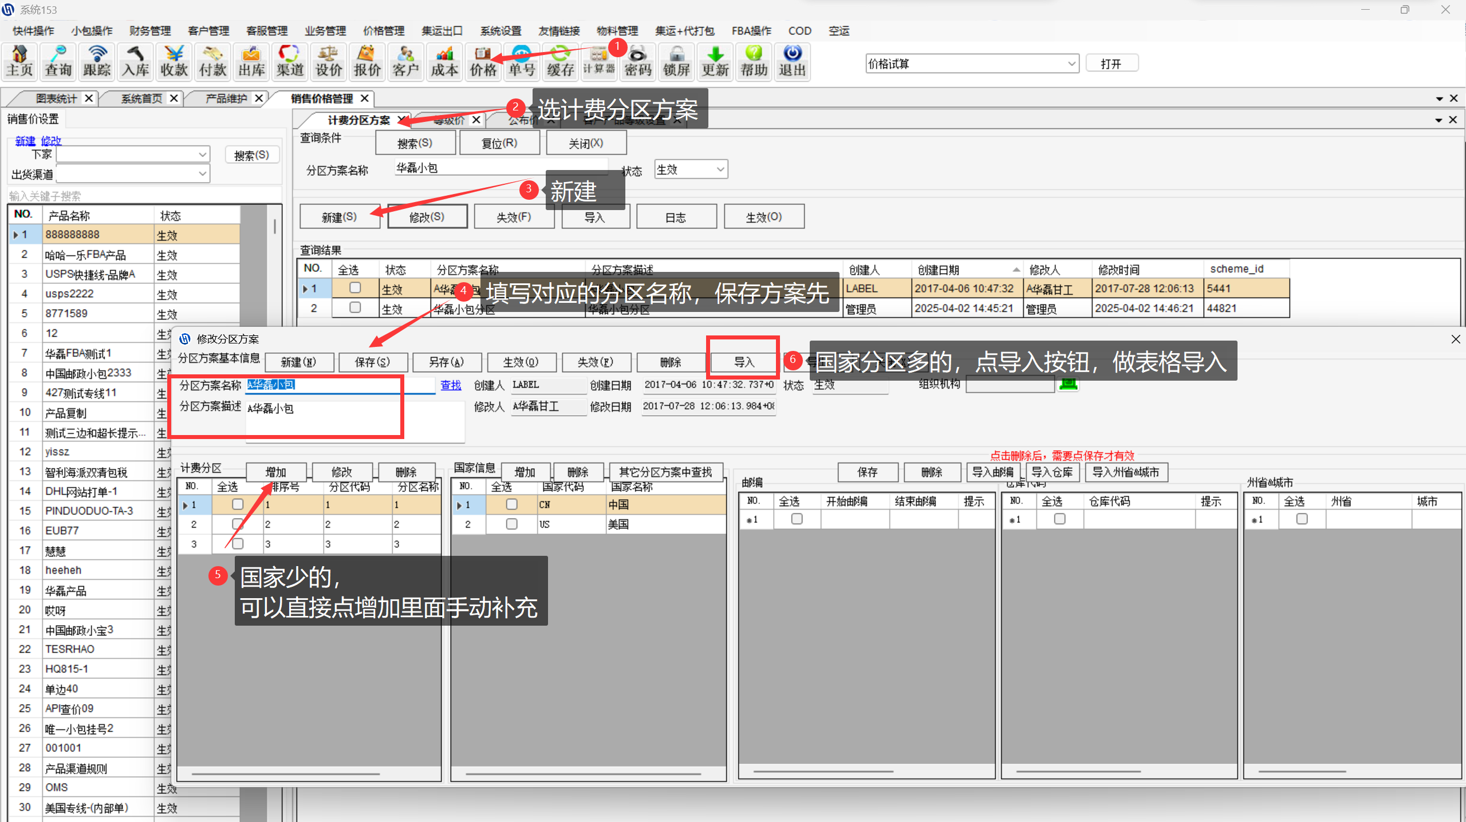
Task: Click the 查找 link beside scheme name
Action: pos(451,385)
